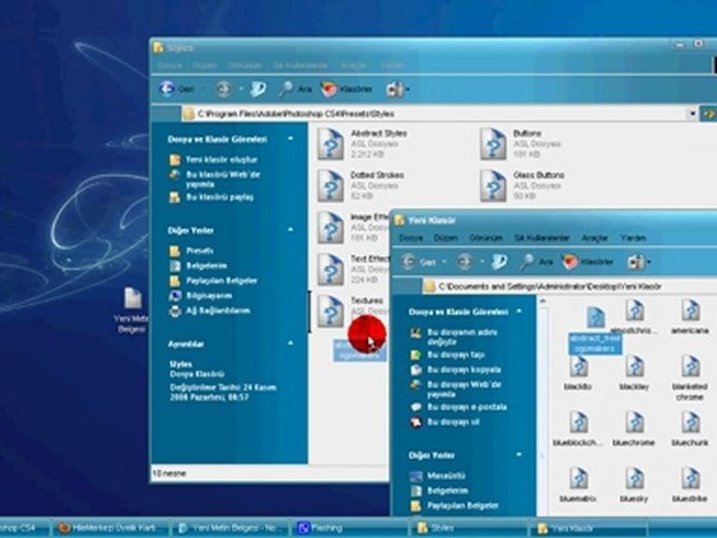
Task: Select the bluestrike file
Action: 690,484
